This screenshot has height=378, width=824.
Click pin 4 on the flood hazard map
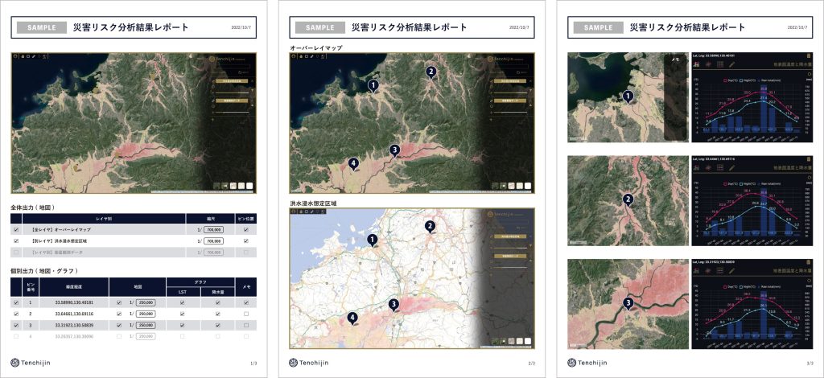(352, 318)
